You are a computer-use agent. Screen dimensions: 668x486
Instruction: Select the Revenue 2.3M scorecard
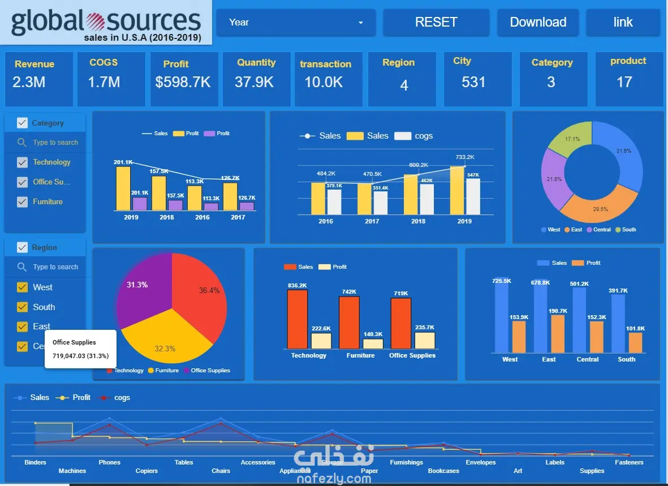point(39,79)
